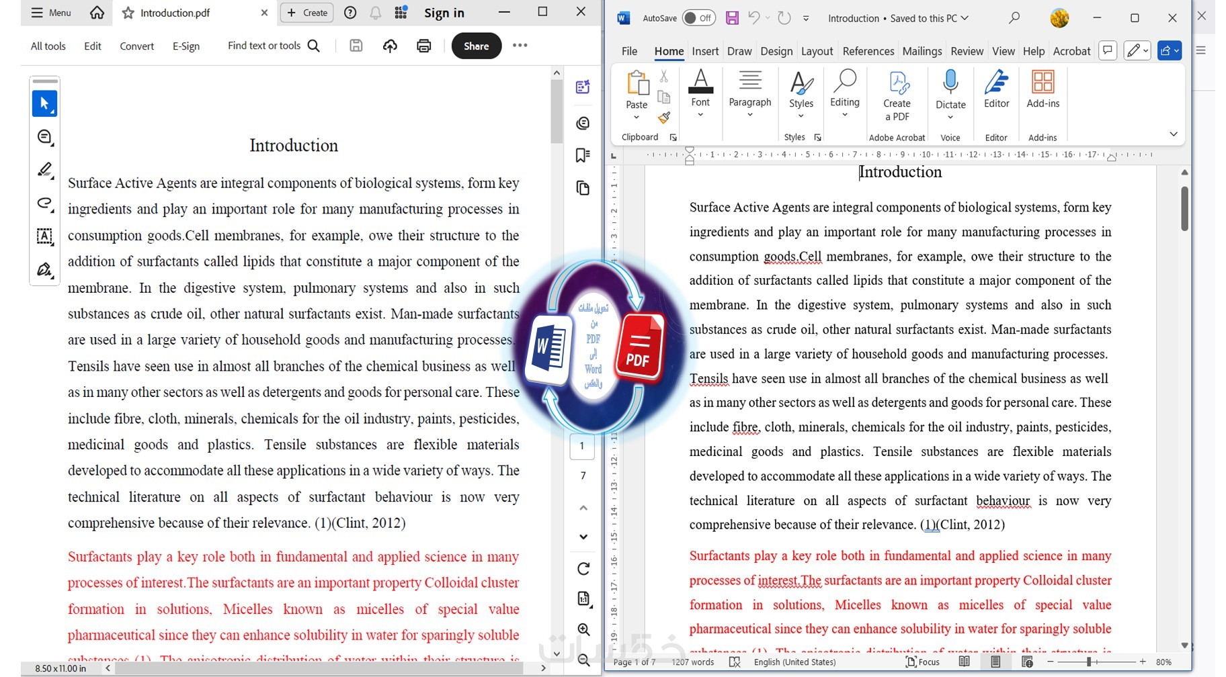Open the Convert menu in Acrobat
This screenshot has height=677, width=1226.
(136, 46)
